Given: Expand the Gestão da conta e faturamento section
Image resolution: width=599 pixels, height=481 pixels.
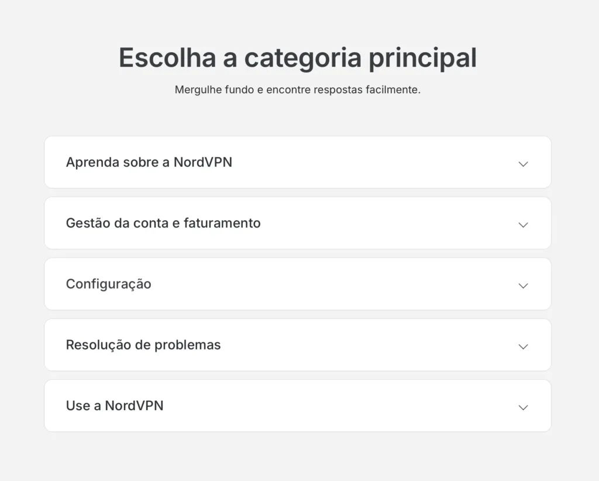Looking at the screenshot, I should click(x=298, y=223).
